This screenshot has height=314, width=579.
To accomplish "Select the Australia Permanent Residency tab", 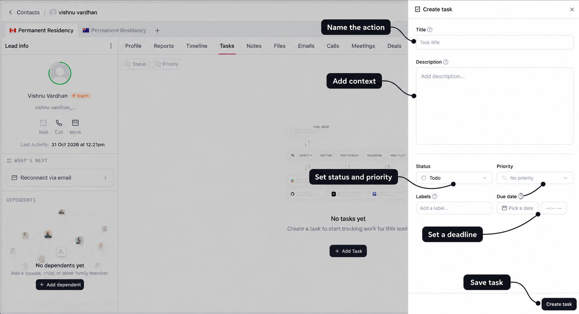I will point(114,30).
